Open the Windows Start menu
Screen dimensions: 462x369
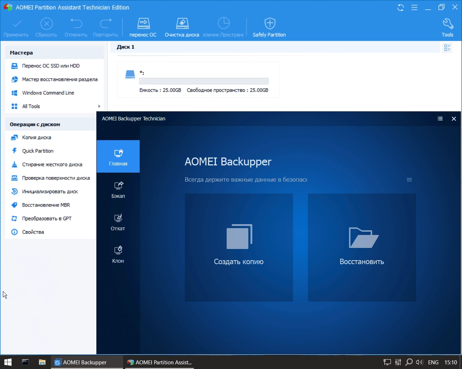8,362
